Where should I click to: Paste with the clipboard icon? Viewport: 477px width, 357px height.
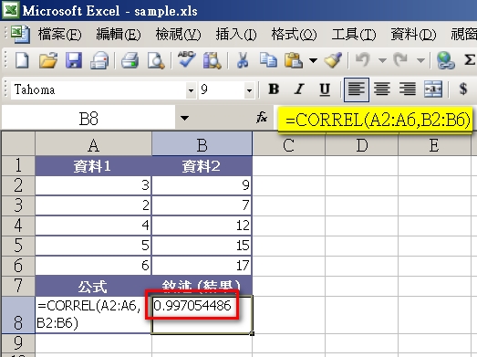(294, 60)
